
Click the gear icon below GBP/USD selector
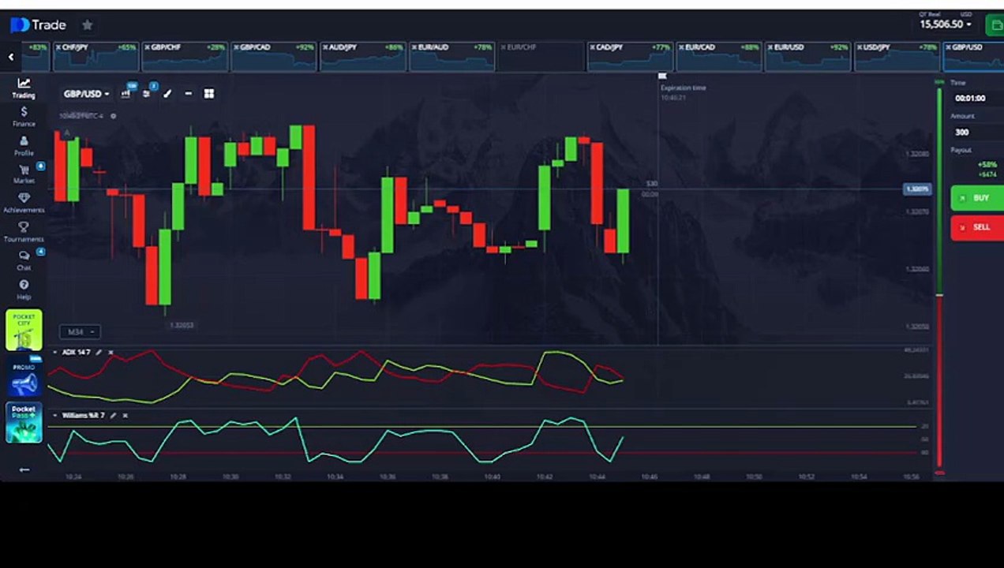pyautogui.click(x=113, y=116)
